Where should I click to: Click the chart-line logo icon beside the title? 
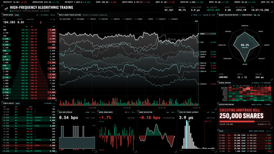(x=6, y=9)
